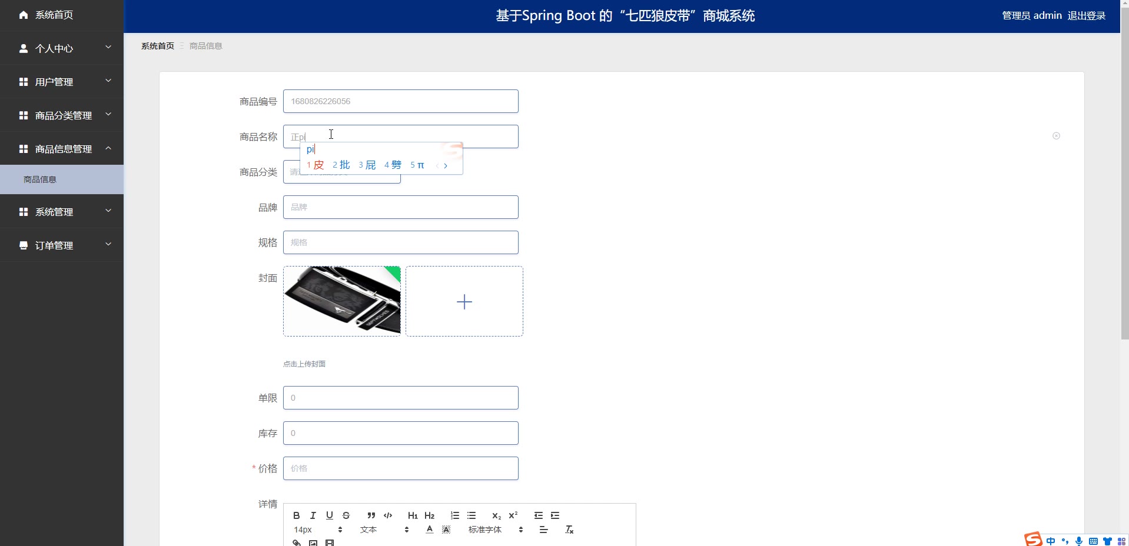
Task: Insert a video in the editor
Action: tap(330, 542)
